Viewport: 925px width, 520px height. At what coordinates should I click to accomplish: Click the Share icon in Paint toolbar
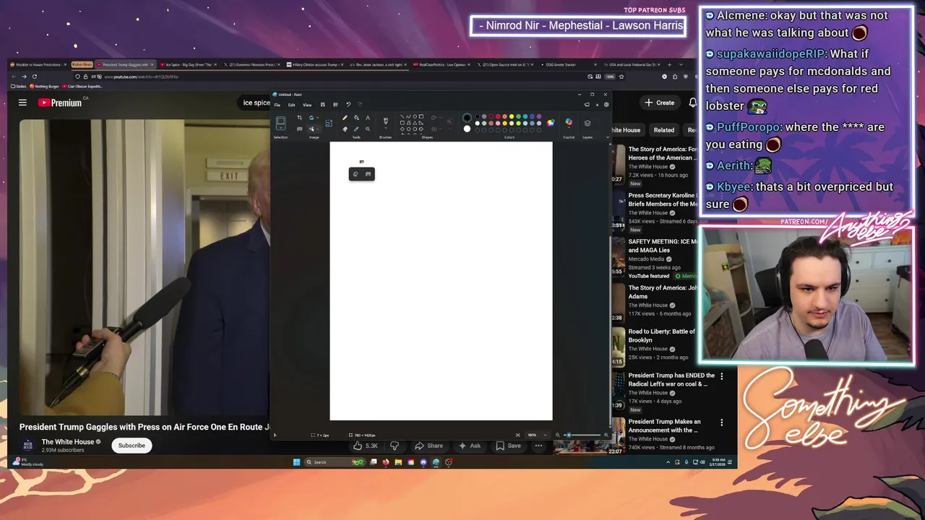pyautogui.click(x=335, y=105)
